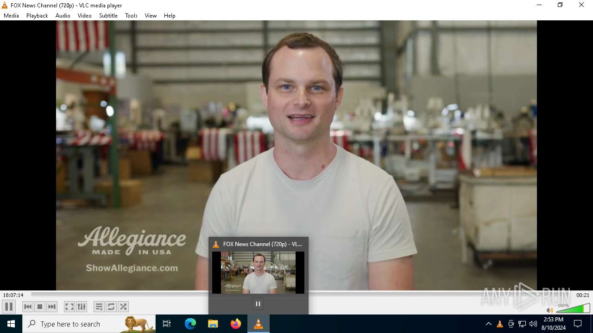Open Task View in the taskbar
593x333 pixels.
click(167, 324)
